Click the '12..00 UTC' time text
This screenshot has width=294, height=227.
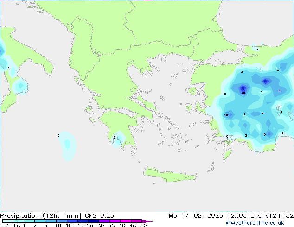[244, 216]
